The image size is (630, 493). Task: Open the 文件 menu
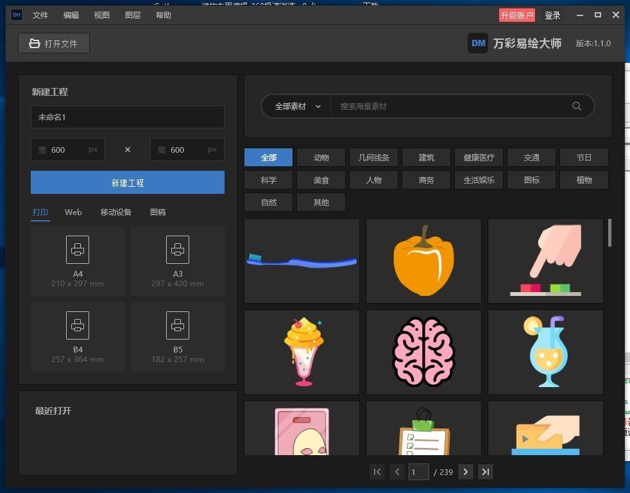coord(40,15)
